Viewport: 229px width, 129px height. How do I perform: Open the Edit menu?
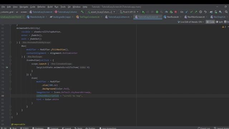click(x=9, y=7)
